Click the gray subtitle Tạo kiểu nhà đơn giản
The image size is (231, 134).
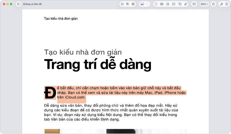coord(83,52)
